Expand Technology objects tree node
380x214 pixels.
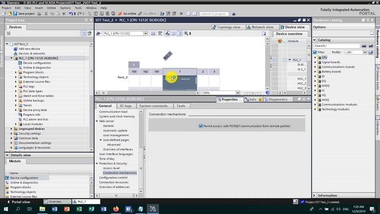(x=16, y=77)
